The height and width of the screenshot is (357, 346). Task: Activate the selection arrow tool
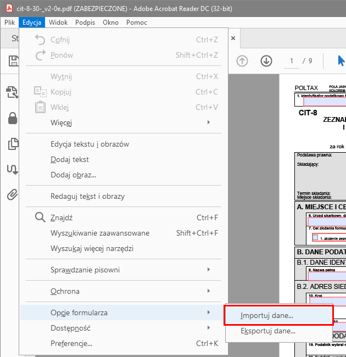click(341, 61)
